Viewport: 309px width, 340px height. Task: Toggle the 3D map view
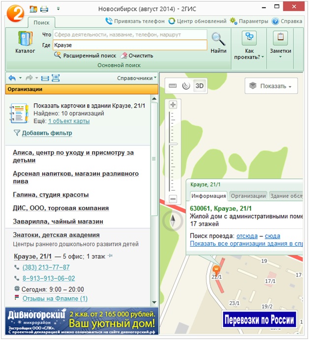click(199, 86)
